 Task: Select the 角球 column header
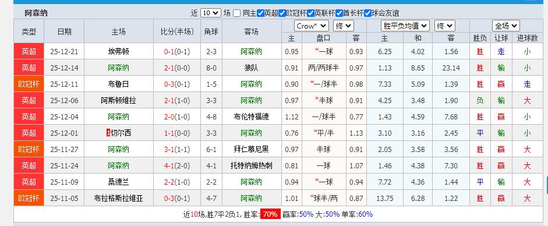(211, 31)
